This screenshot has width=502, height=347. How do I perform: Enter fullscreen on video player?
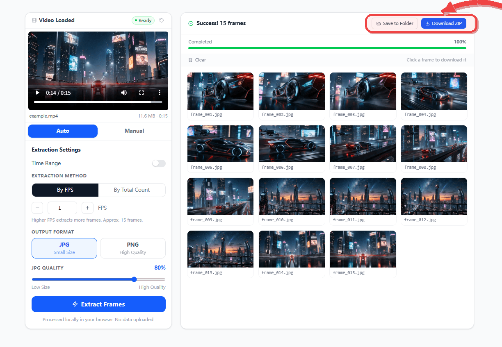click(x=141, y=93)
